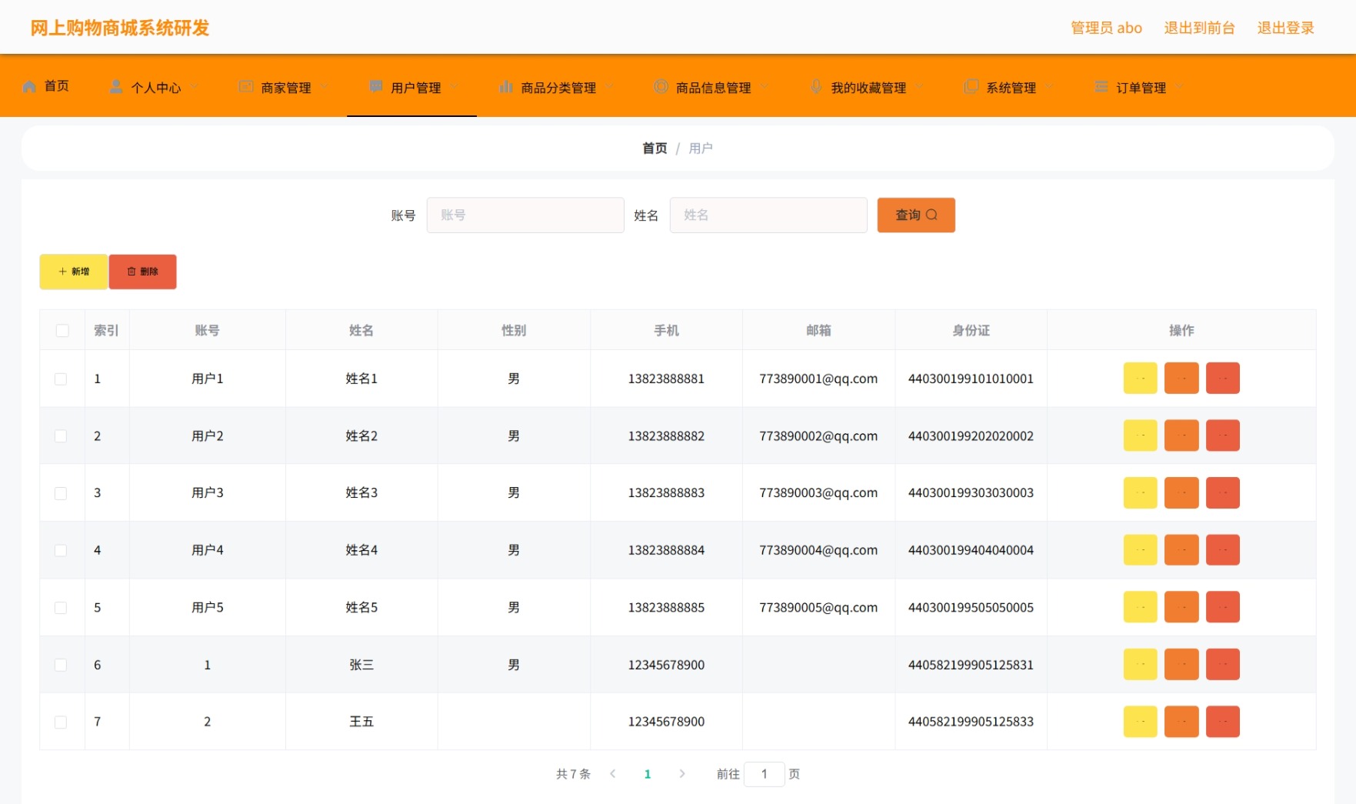Click the microphone icon beside 我的收藏管理
Screen dimensions: 1356x804
pos(816,87)
